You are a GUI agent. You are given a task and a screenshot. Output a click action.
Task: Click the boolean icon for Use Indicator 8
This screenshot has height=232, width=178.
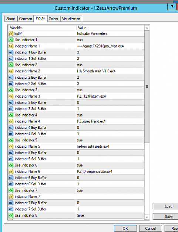[11, 215]
